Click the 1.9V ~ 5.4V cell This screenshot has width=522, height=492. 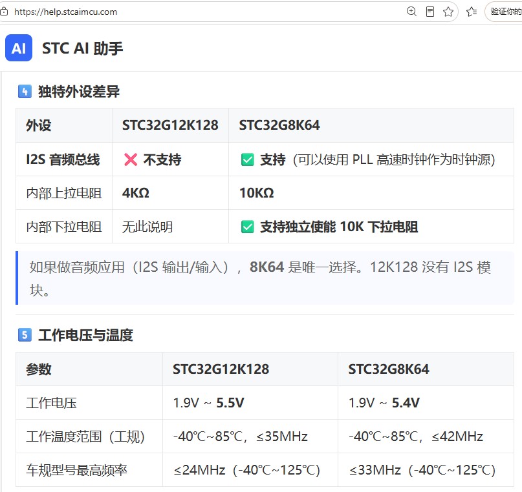coord(384,403)
